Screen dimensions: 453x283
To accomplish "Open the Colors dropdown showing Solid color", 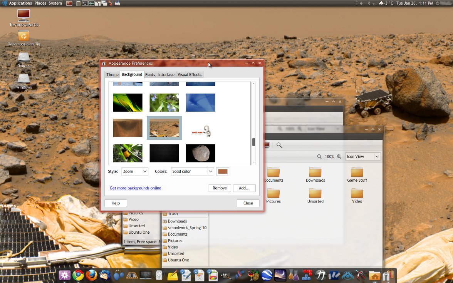I will 193,171.
